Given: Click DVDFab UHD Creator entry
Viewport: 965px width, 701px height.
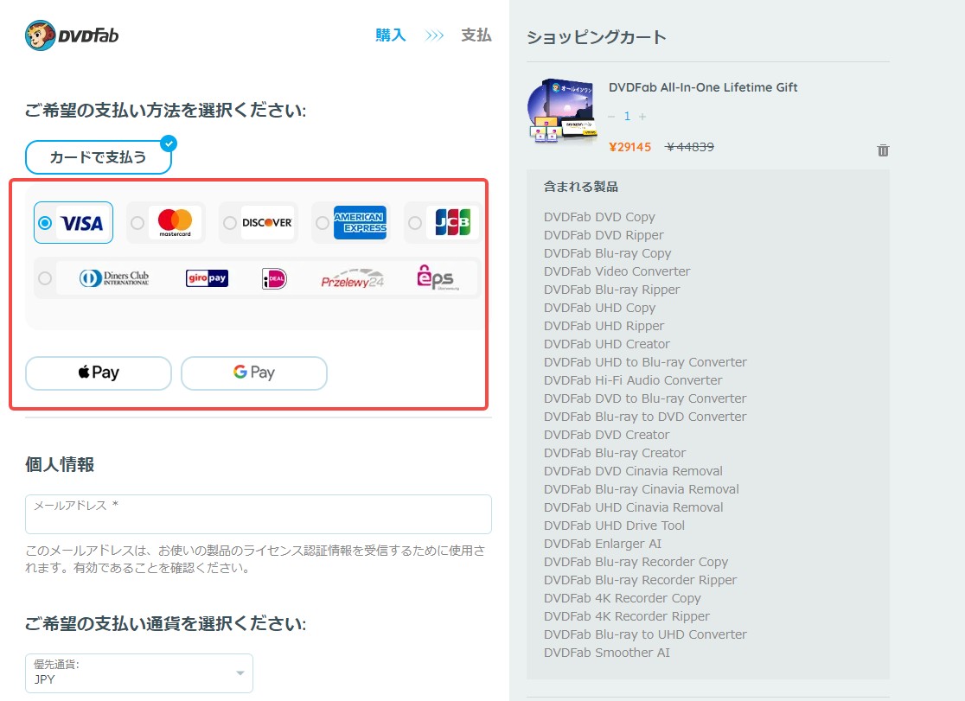Looking at the screenshot, I should tap(607, 344).
